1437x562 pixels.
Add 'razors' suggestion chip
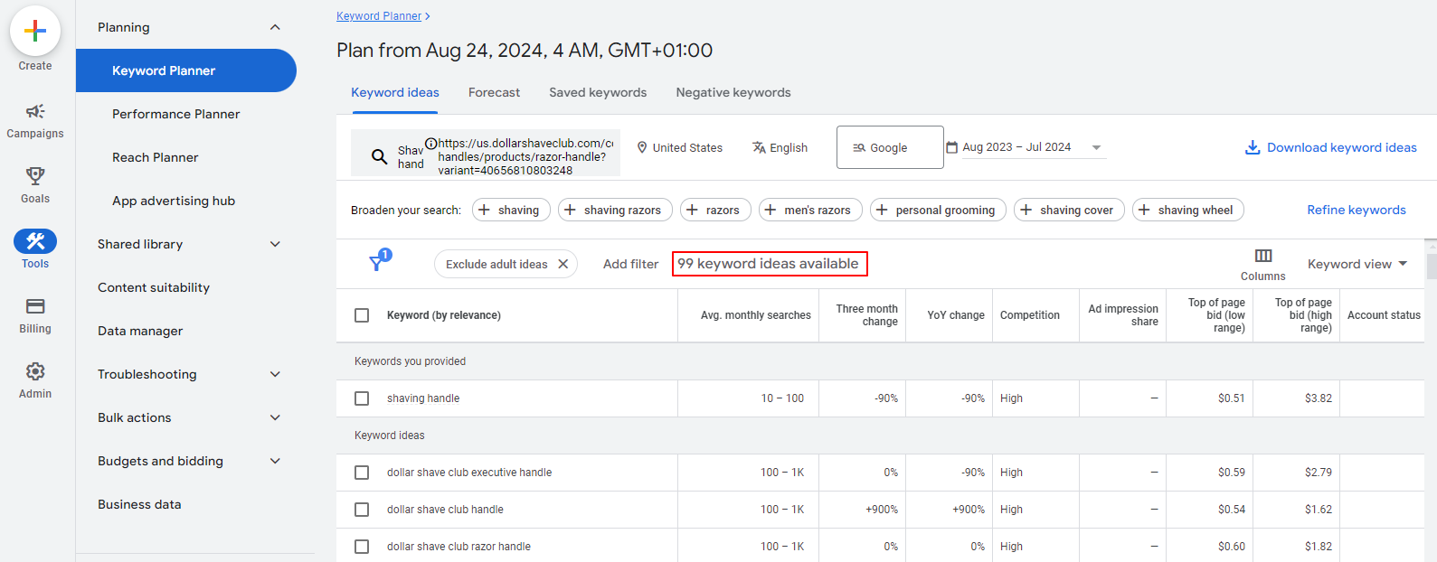[715, 210]
